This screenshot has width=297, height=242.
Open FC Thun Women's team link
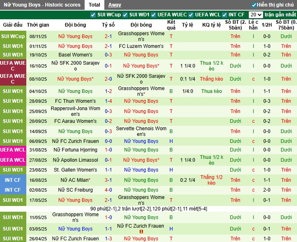(76, 101)
